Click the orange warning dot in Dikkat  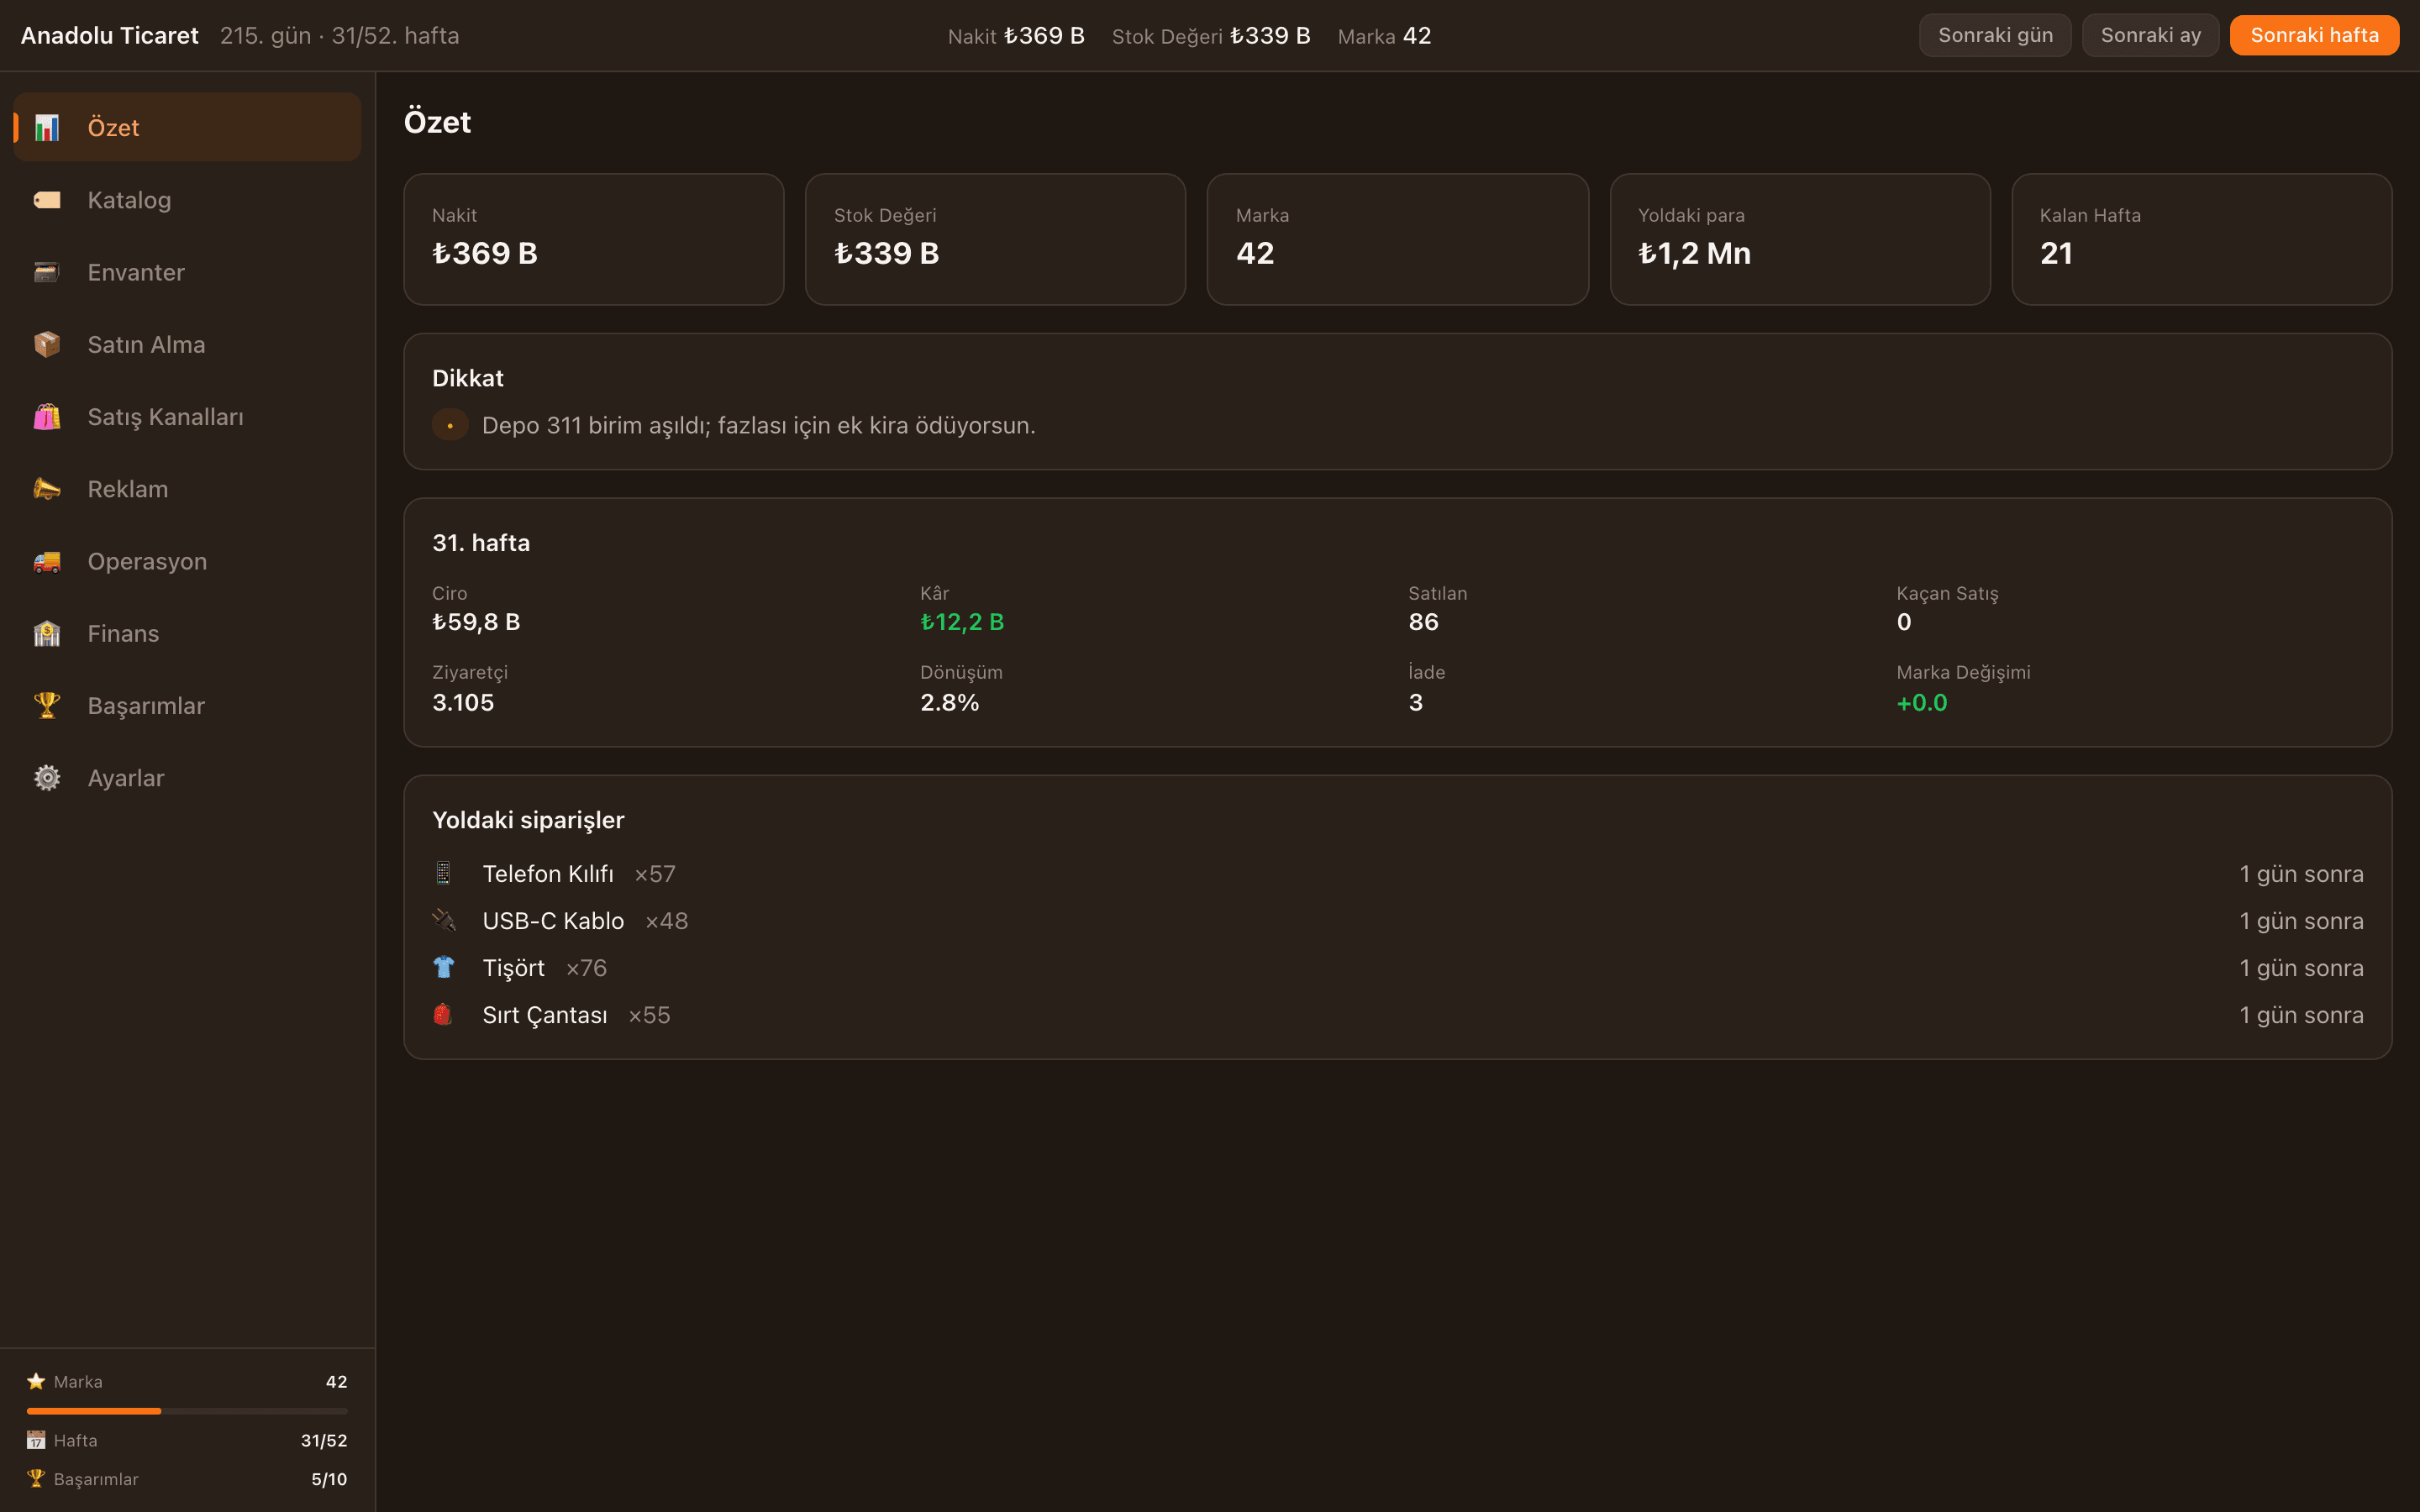coord(450,425)
